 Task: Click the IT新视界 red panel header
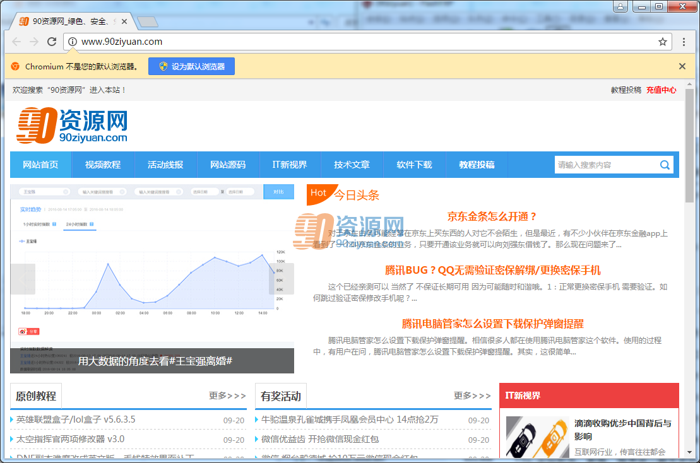click(589, 396)
